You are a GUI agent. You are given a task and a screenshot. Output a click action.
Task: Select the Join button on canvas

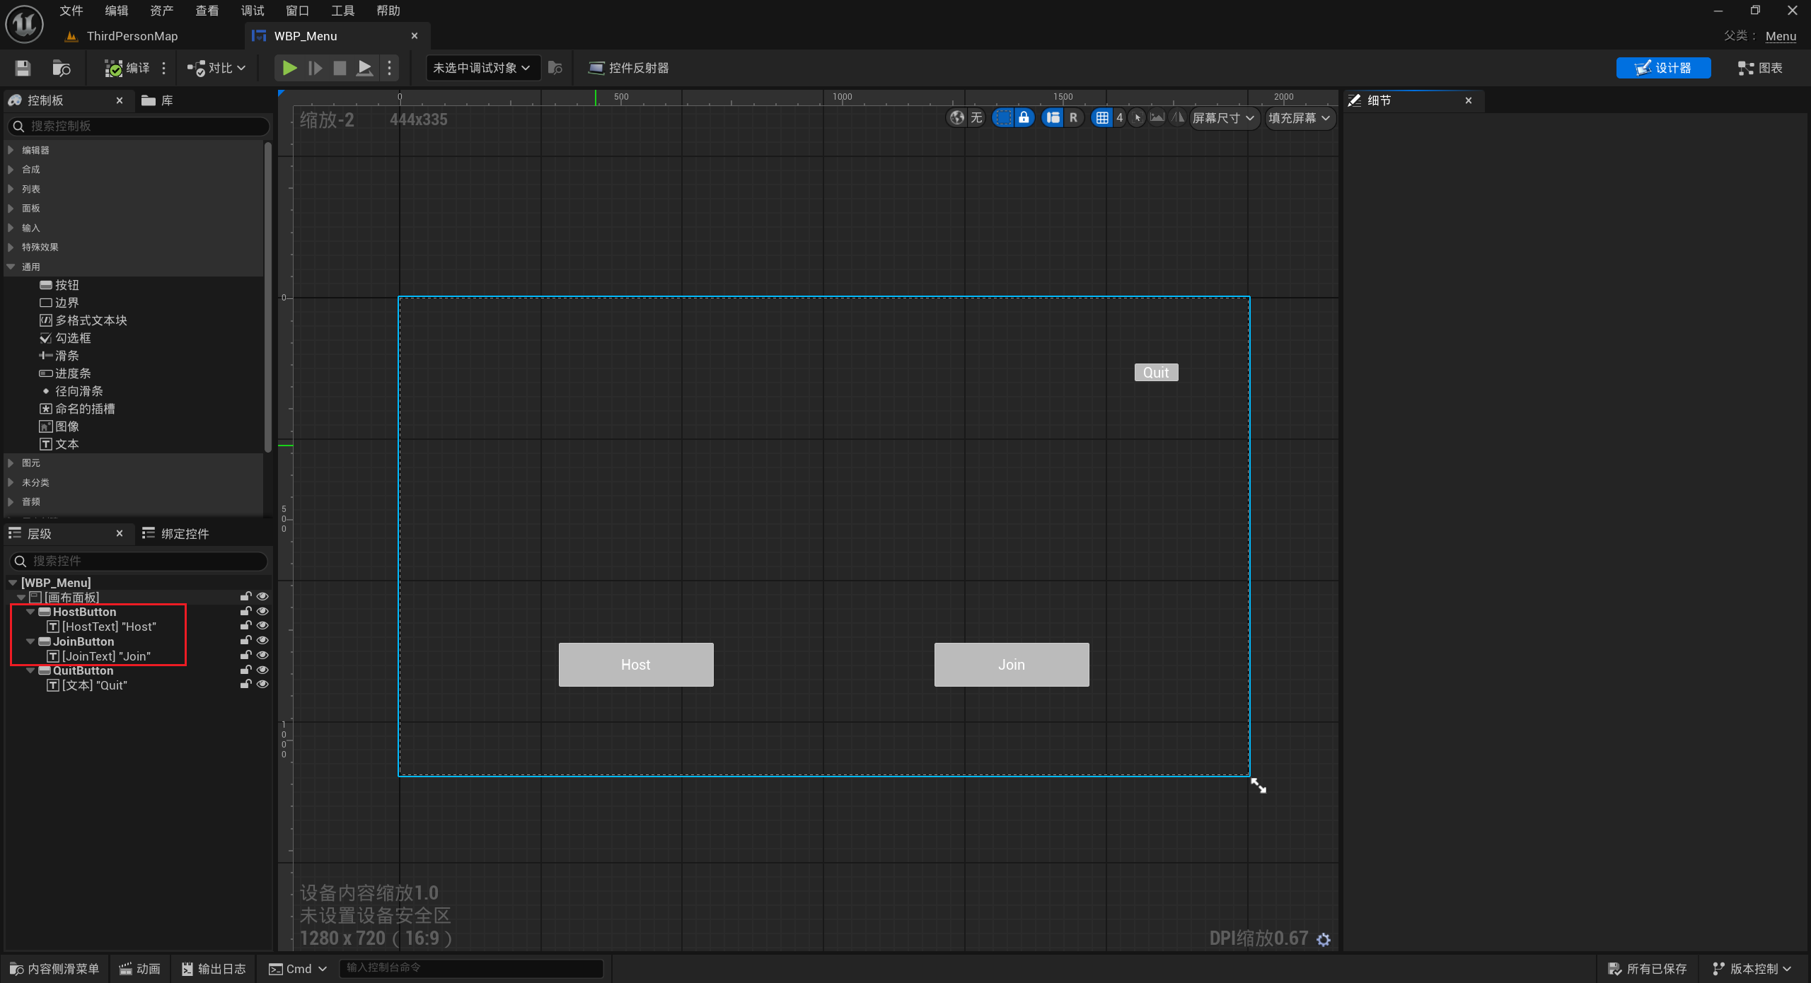coord(1012,665)
